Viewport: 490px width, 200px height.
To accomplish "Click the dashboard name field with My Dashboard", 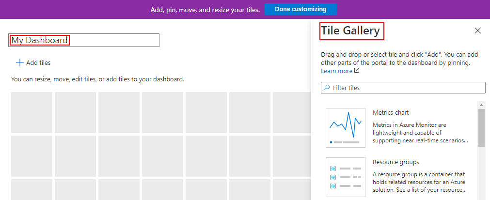I will click(84, 40).
